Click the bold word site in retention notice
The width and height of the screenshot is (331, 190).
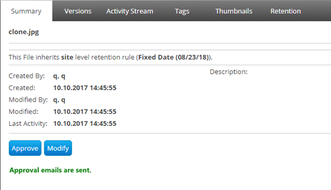(67, 57)
